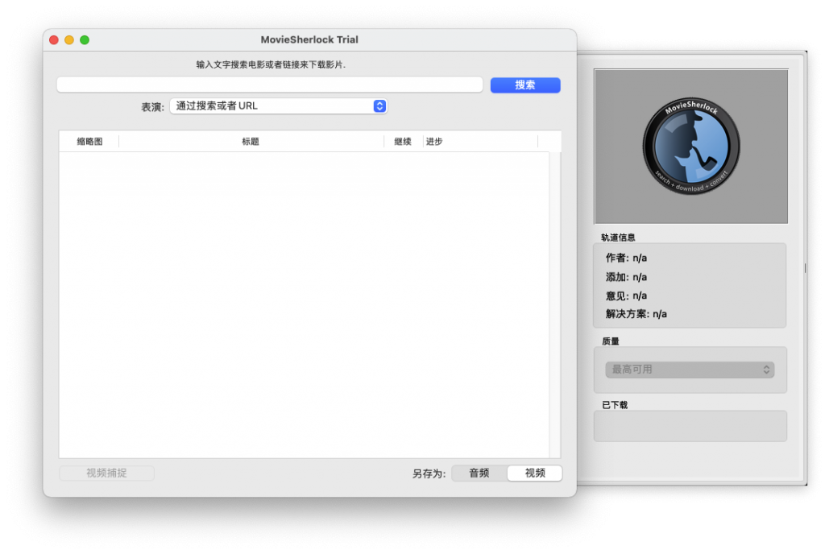Click the 质量 section label
This screenshot has height=554, width=825.
tap(611, 341)
